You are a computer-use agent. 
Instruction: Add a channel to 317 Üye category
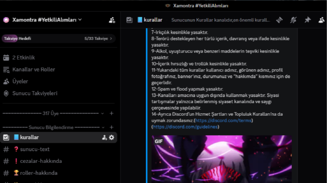coord(112,113)
